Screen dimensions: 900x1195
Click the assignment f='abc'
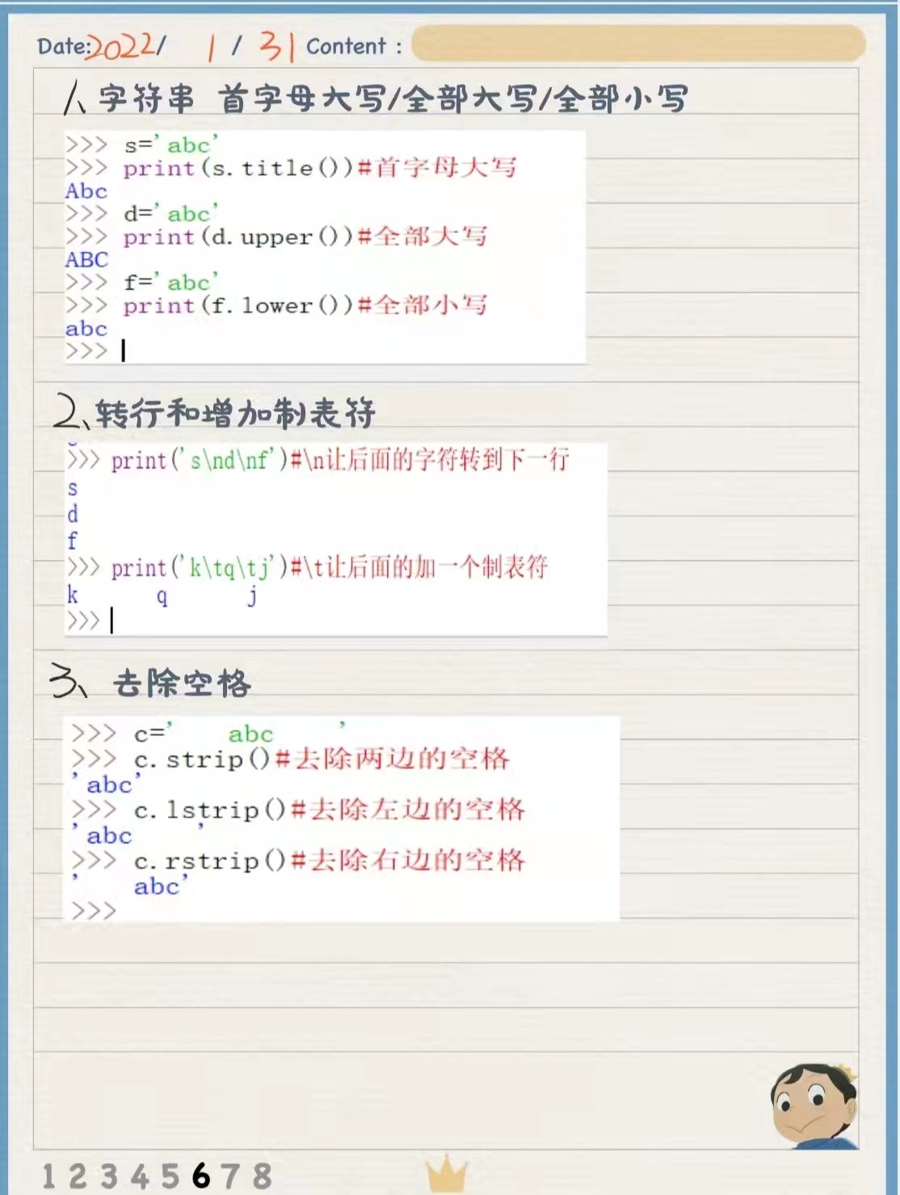coord(171,283)
